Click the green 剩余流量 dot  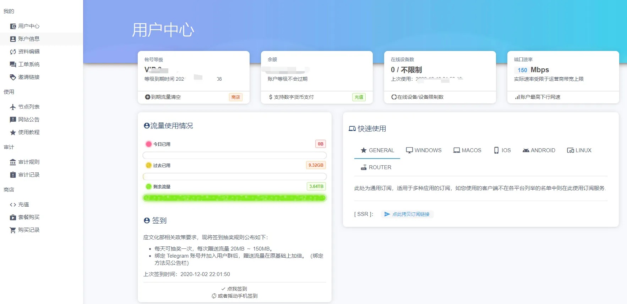click(x=149, y=187)
